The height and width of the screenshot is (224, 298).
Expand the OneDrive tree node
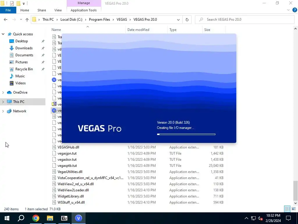[3, 92]
